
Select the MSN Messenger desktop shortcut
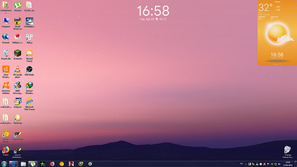click(17, 88)
